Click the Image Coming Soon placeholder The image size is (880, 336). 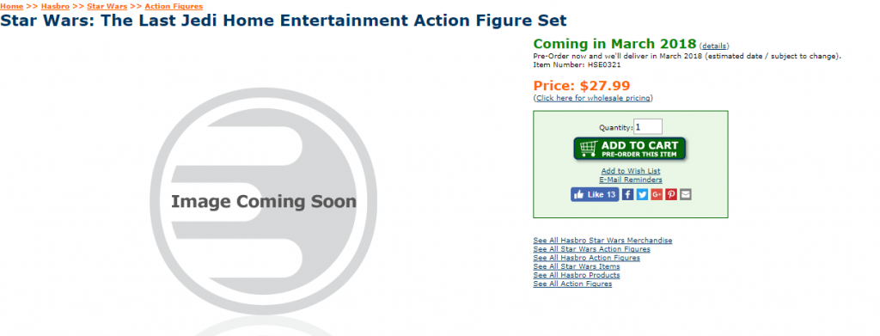tap(263, 201)
